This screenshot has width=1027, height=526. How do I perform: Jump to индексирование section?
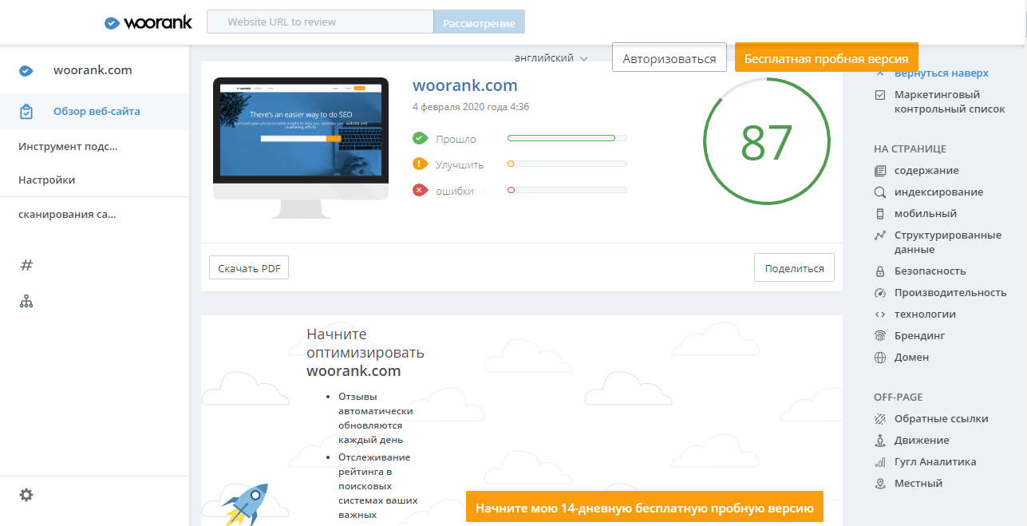tap(939, 192)
